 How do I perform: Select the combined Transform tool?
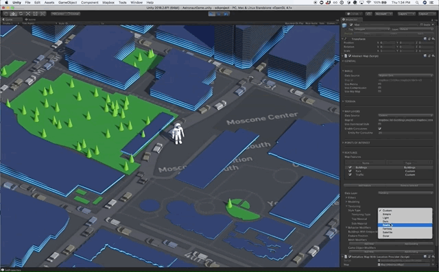pos(43,14)
